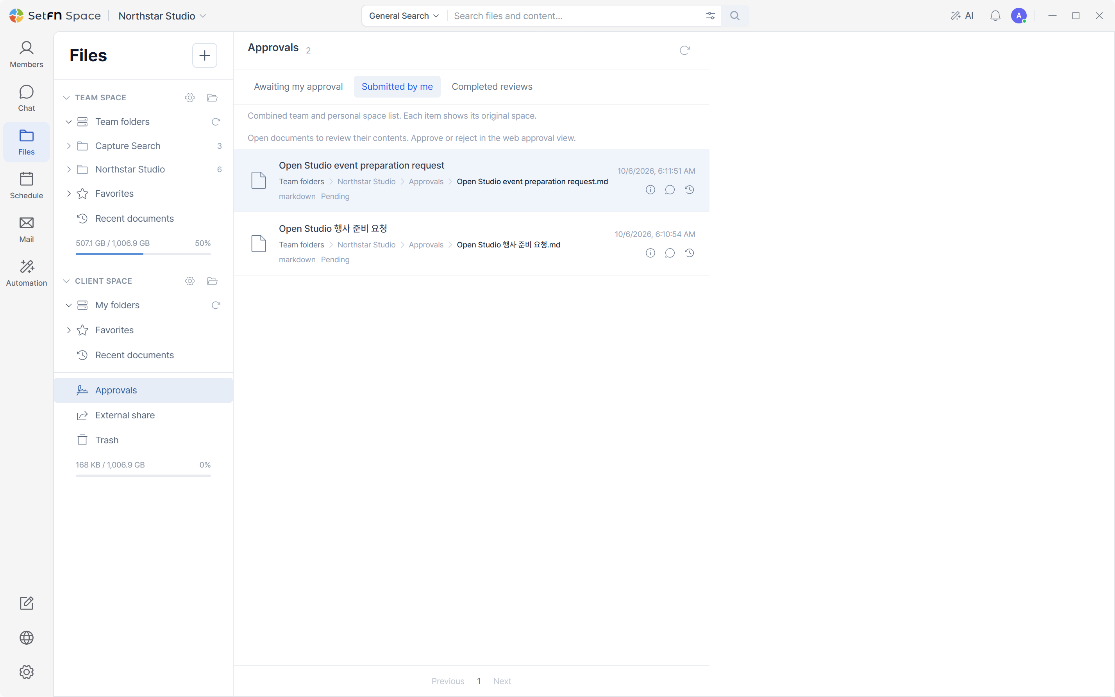The height and width of the screenshot is (697, 1115).
Task: Open Client Space Recent documents
Action: [x=143, y=355]
